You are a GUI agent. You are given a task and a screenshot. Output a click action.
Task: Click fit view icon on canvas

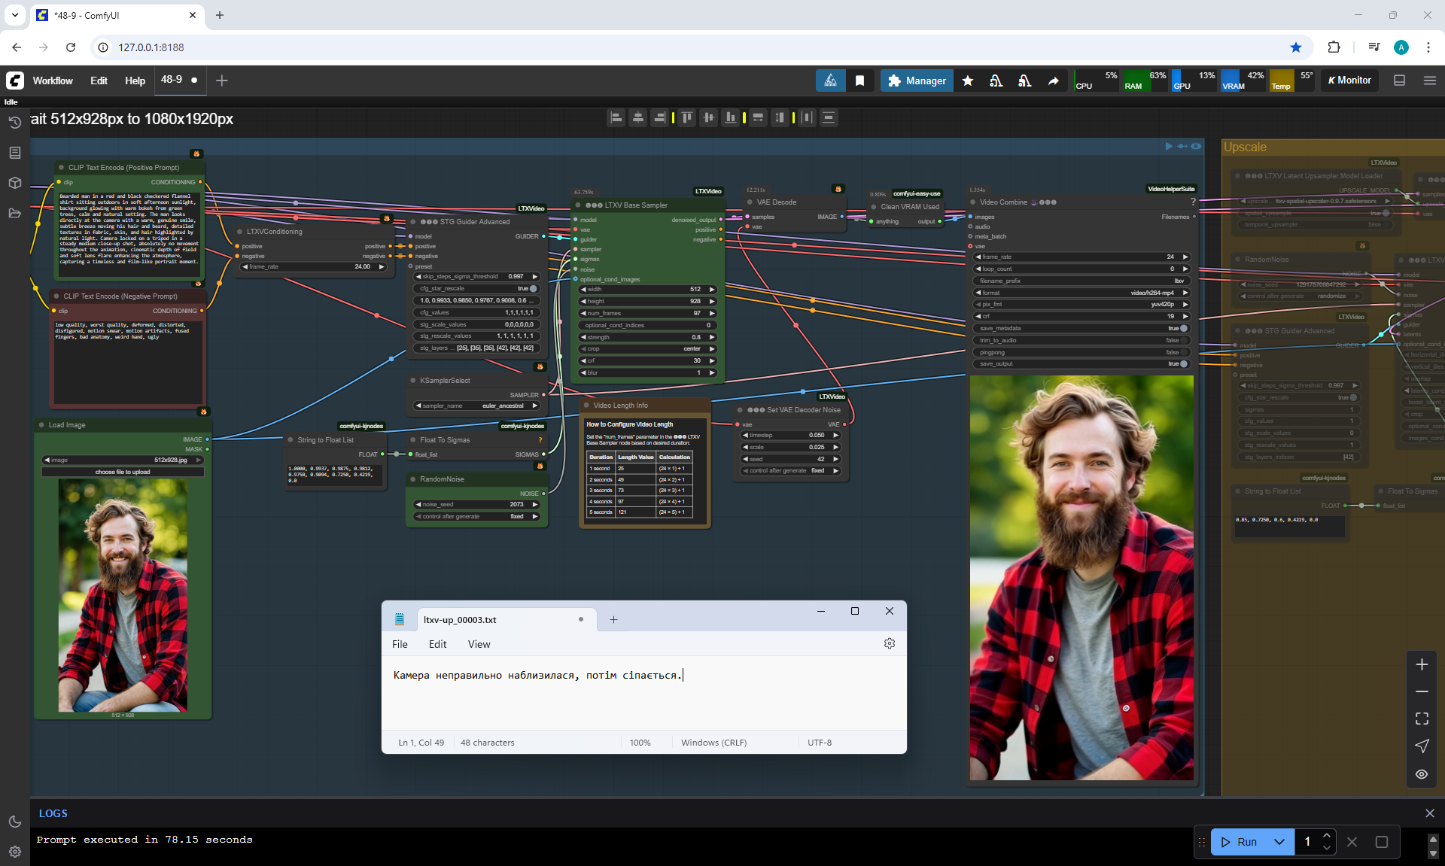point(1422,719)
